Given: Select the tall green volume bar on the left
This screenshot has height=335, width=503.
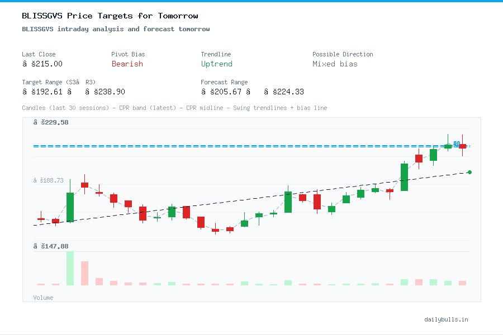Looking at the screenshot, I should tap(69, 268).
